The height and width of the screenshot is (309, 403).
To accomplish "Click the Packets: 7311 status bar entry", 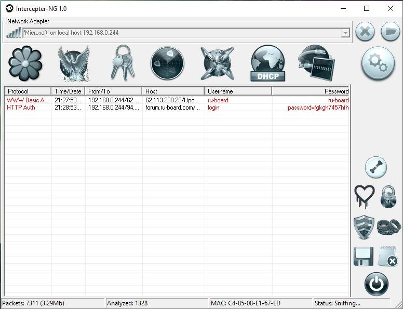I will coord(53,303).
